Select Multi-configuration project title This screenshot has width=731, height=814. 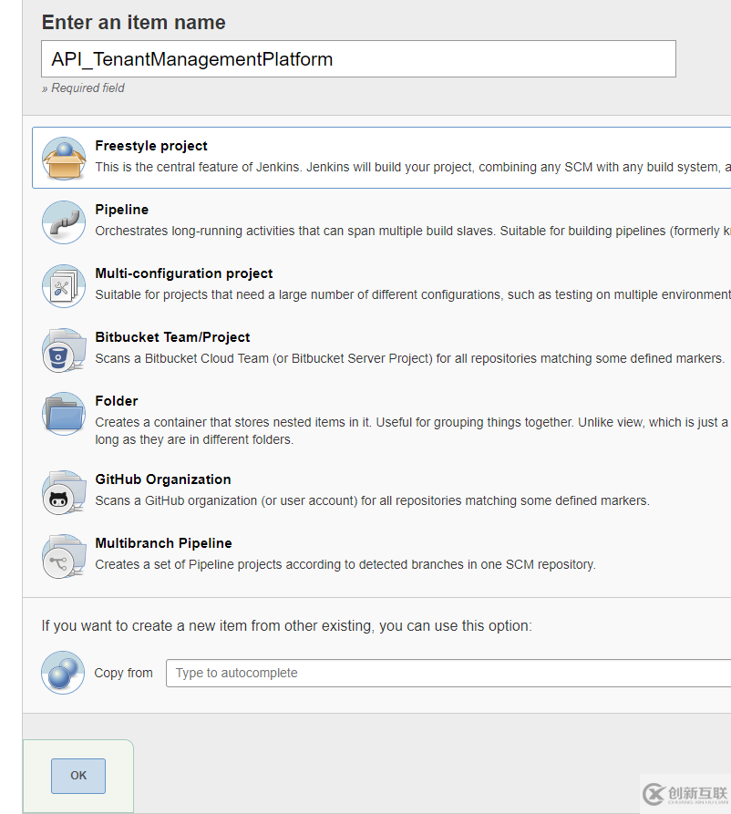click(184, 273)
